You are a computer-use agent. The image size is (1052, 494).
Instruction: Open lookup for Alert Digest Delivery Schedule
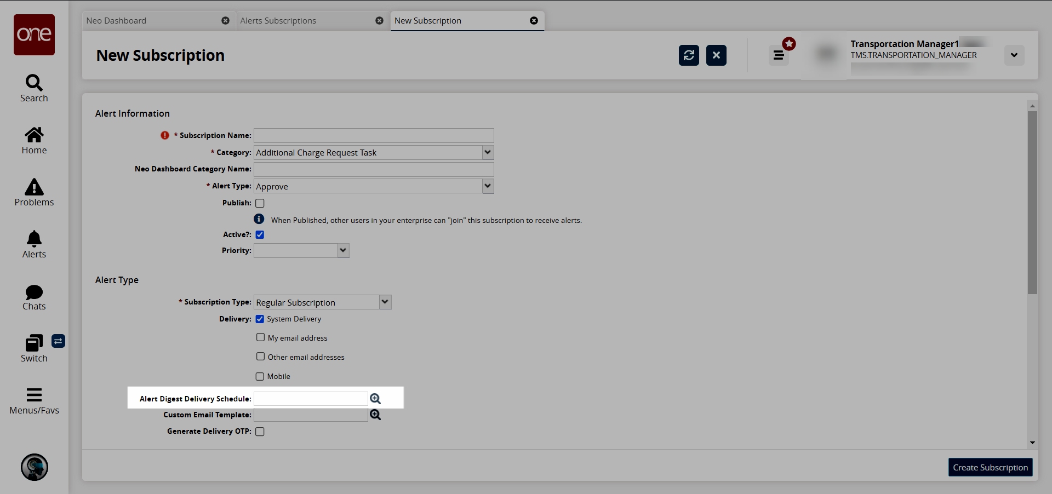[375, 399]
